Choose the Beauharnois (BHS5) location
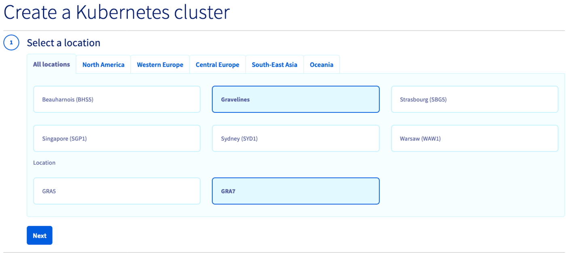566x253 pixels. pyautogui.click(x=116, y=100)
